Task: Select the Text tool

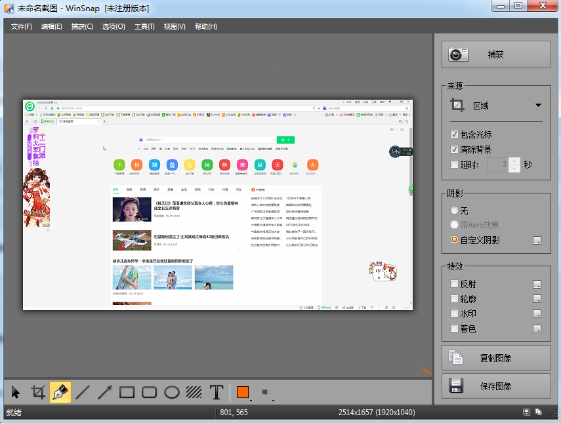Action: click(217, 392)
